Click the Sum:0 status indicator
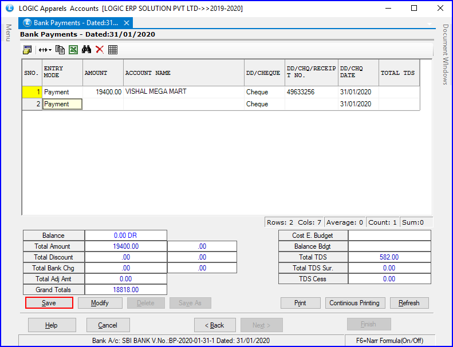The height and width of the screenshot is (347, 453). click(416, 222)
